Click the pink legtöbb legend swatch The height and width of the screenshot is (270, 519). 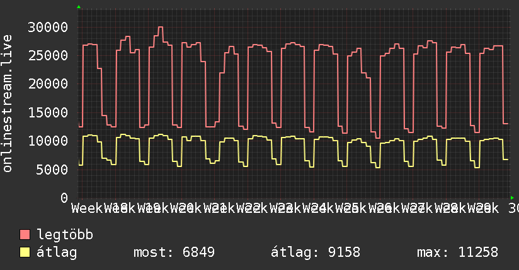(25, 235)
